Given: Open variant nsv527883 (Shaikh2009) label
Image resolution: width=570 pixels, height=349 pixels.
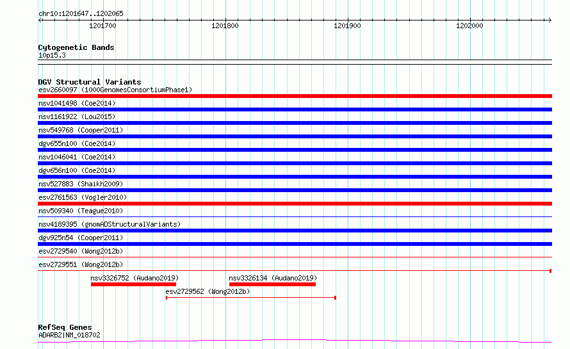Looking at the screenshot, I should 81,184.
